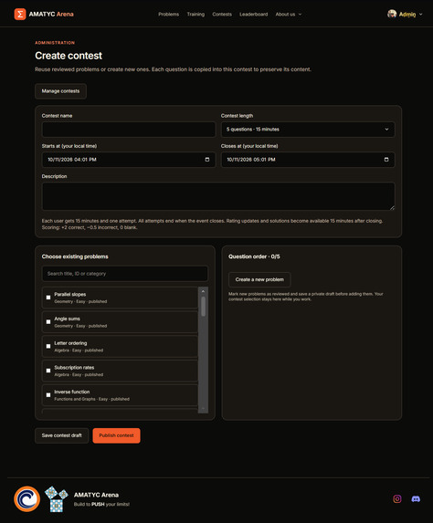Check the Angle sums problem checkbox
This screenshot has height=523, width=433.
[48, 321]
